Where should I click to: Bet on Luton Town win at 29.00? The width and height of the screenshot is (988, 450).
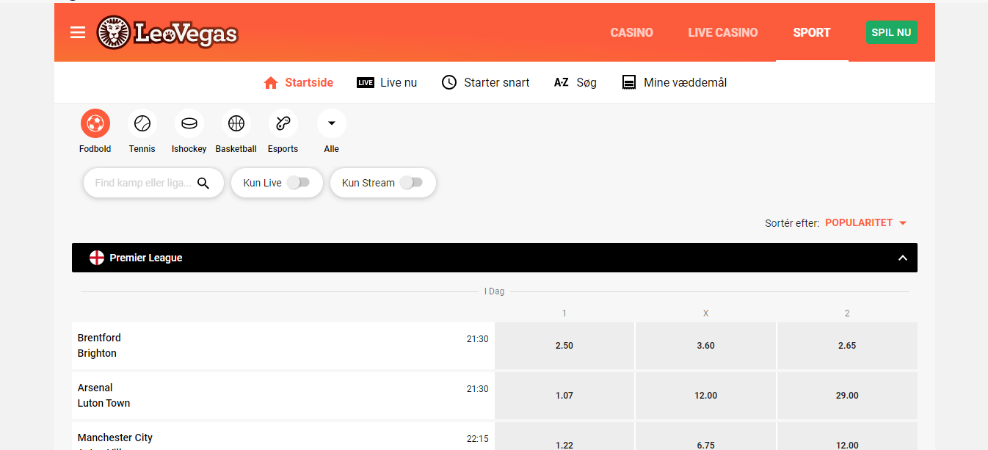pyautogui.click(x=847, y=396)
